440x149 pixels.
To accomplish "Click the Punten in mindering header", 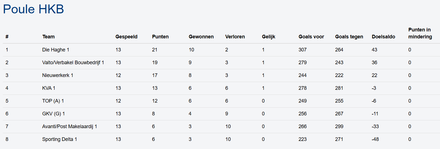I will click(420, 33).
